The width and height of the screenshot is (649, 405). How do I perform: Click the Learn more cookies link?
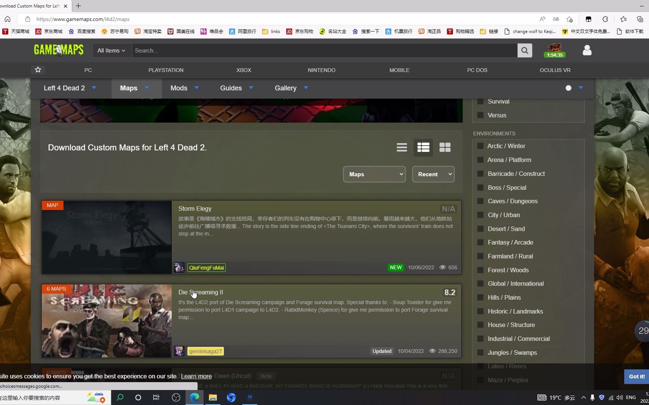[196, 376]
